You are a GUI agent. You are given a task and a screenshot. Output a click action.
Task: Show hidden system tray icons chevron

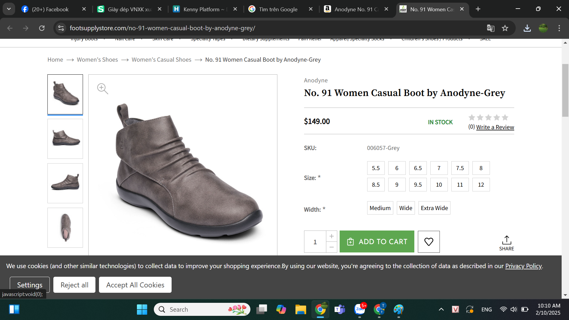point(441,309)
